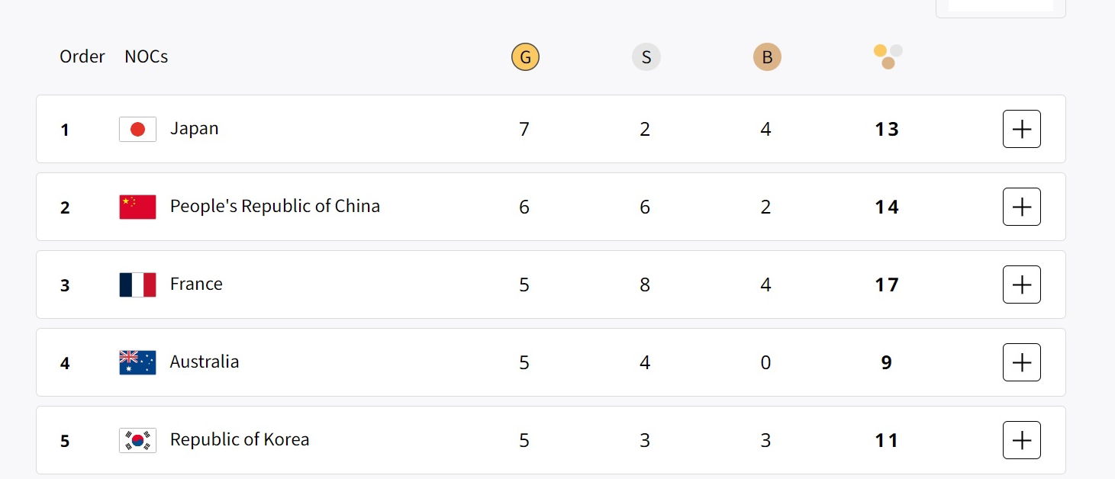This screenshot has height=479, width=1115.
Task: Click France's total medal count 17
Action: (x=886, y=285)
